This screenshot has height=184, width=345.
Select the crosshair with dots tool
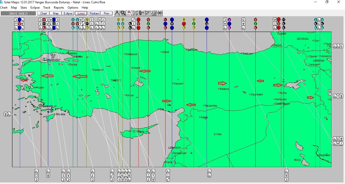pyautogui.click(x=147, y=13)
